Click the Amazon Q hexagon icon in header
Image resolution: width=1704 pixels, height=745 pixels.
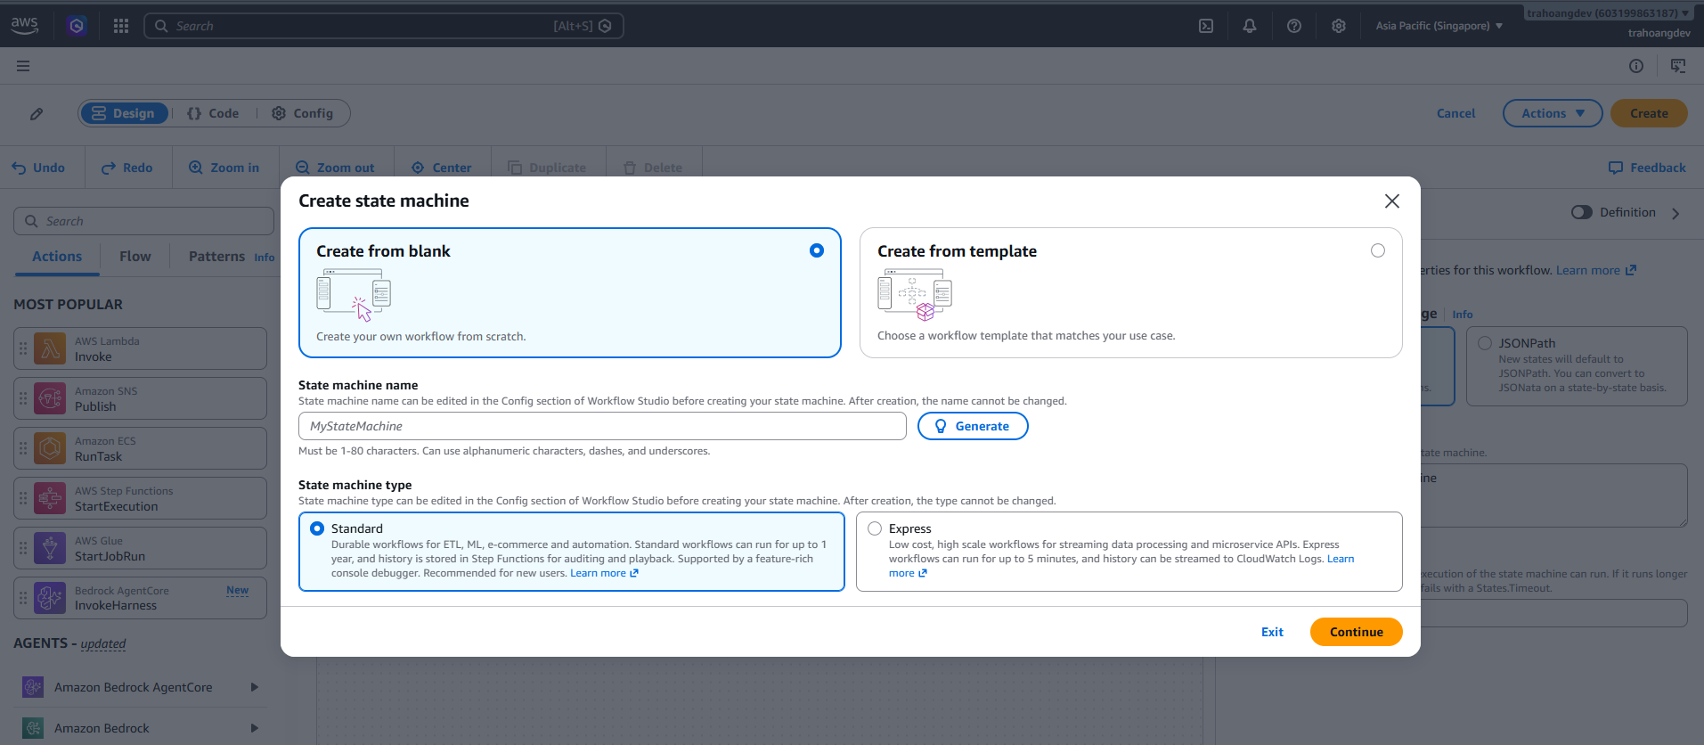[x=77, y=26]
